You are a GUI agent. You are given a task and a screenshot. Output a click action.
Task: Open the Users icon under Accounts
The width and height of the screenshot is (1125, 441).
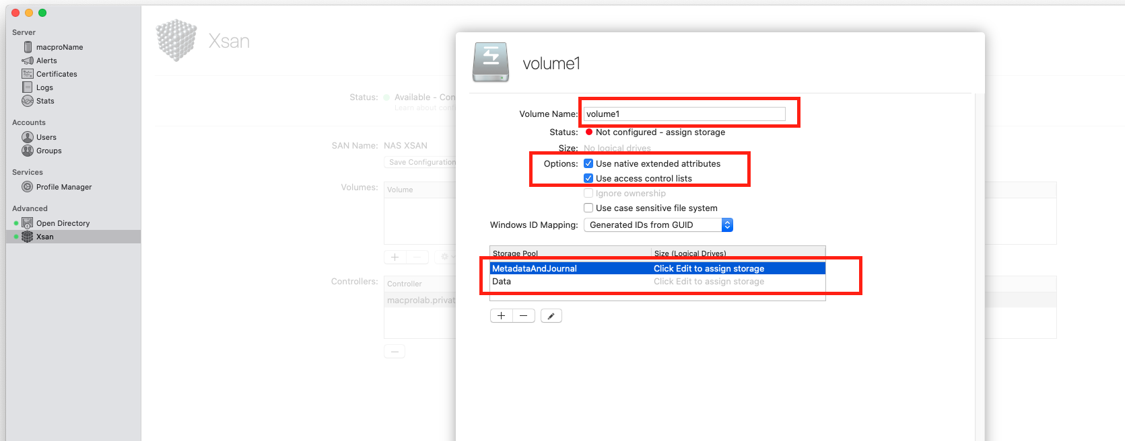(28, 137)
